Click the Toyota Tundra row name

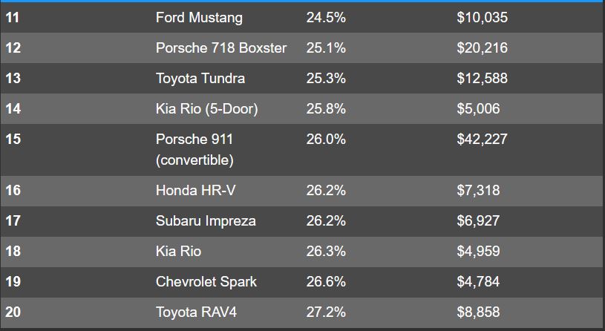200,79
